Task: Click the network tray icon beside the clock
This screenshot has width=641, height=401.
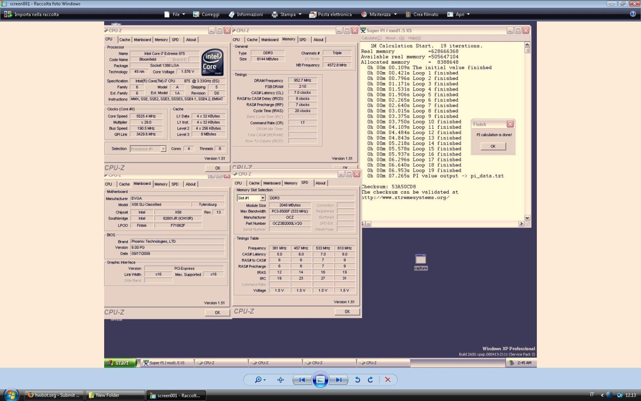Action: click(620, 395)
